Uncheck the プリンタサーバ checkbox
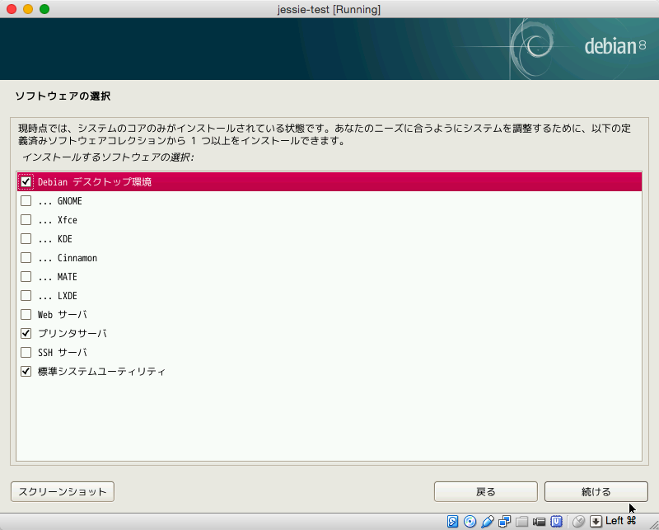 coord(26,333)
